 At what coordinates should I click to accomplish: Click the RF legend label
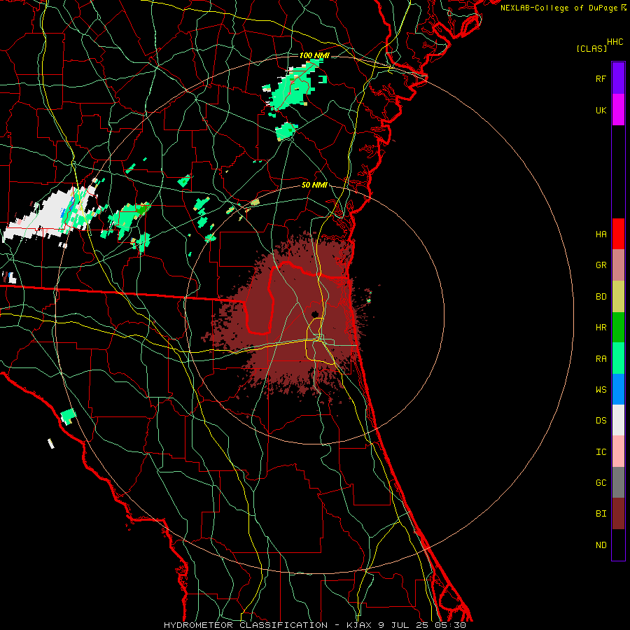(601, 78)
